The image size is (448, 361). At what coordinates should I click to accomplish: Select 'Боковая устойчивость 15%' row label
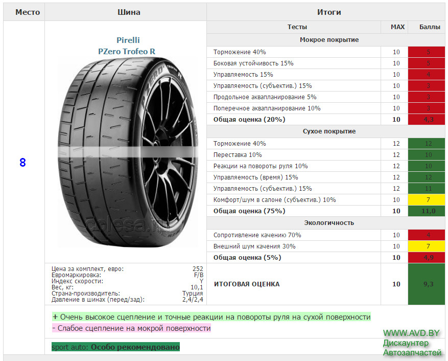coord(253,63)
